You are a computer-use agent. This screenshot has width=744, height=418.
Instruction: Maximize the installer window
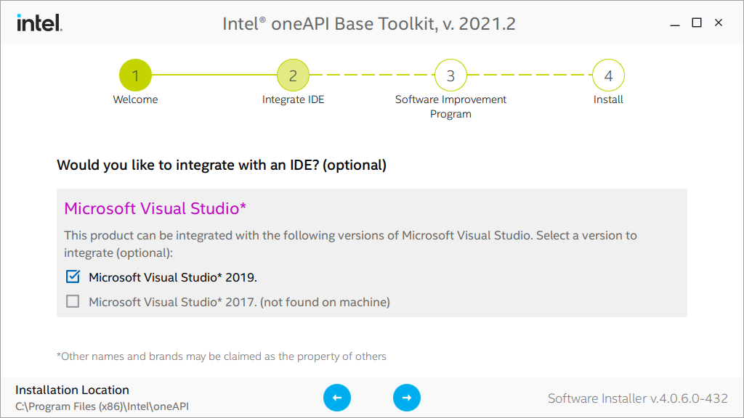[x=697, y=23]
